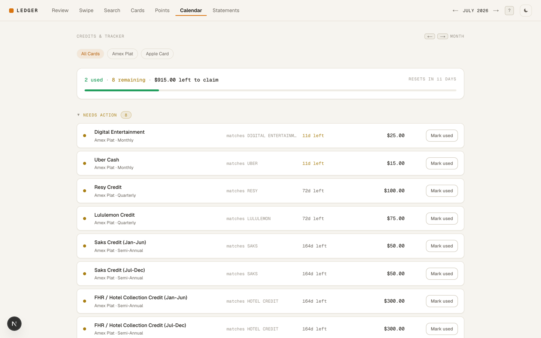Click the $15.00 Uber Cash amount
This screenshot has width=541, height=338.
[396, 163]
